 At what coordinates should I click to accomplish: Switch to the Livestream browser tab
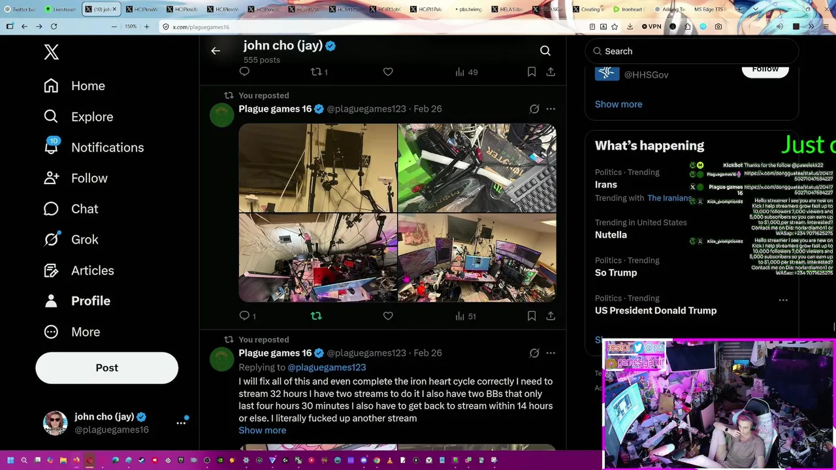click(61, 10)
